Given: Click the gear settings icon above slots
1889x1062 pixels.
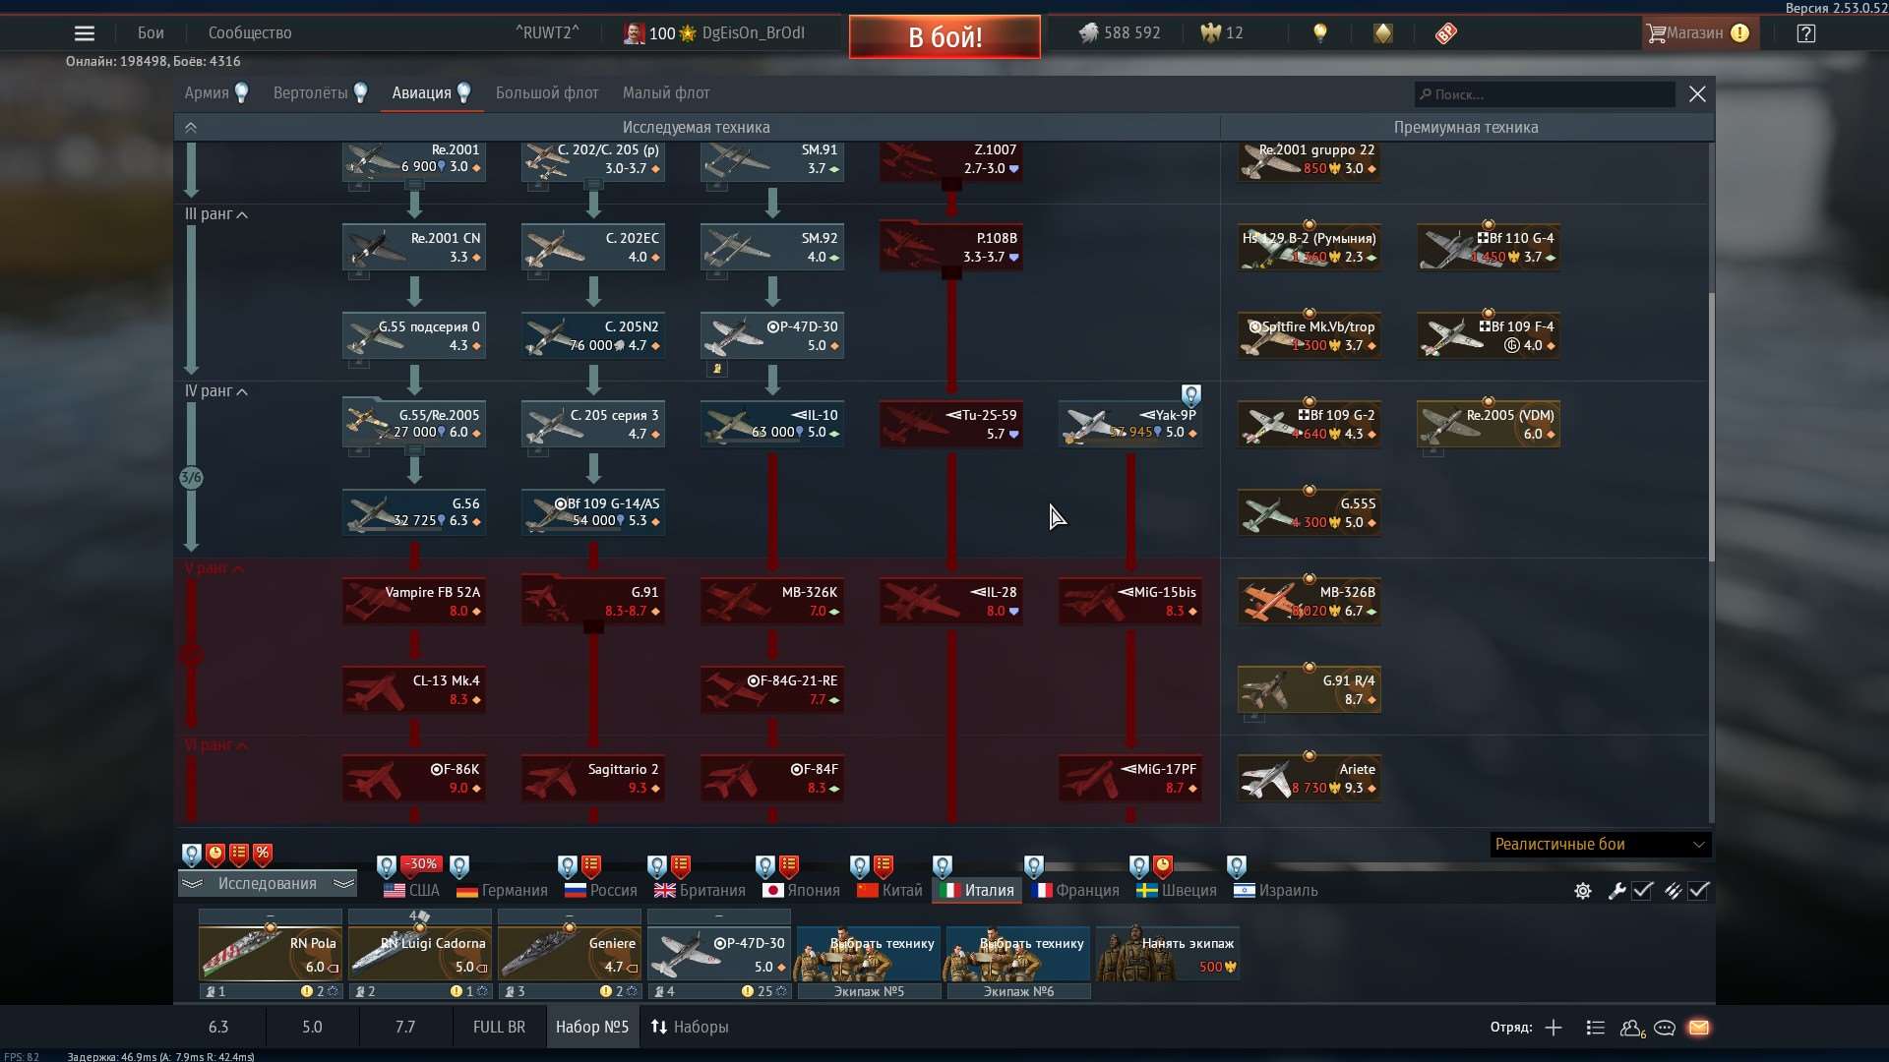Looking at the screenshot, I should tap(1583, 891).
